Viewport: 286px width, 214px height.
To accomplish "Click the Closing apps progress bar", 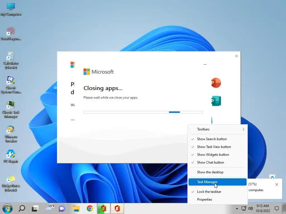I will pyautogui.click(x=143, y=112).
